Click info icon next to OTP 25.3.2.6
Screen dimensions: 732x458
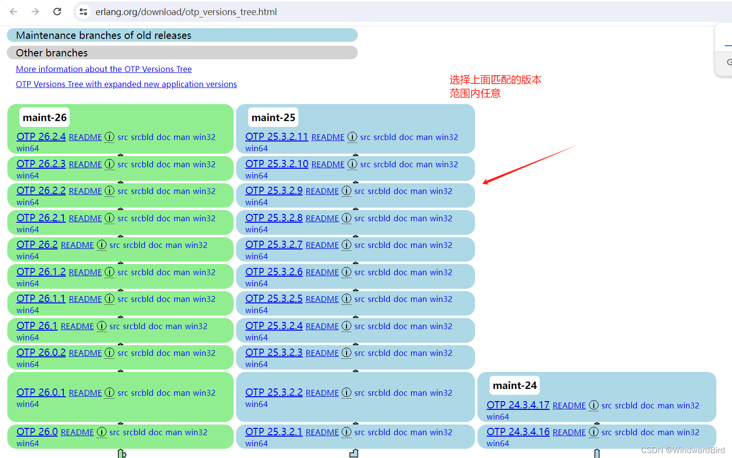coord(347,272)
